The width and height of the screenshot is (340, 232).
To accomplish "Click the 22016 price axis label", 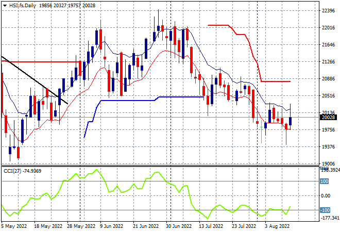I will coord(329,28).
